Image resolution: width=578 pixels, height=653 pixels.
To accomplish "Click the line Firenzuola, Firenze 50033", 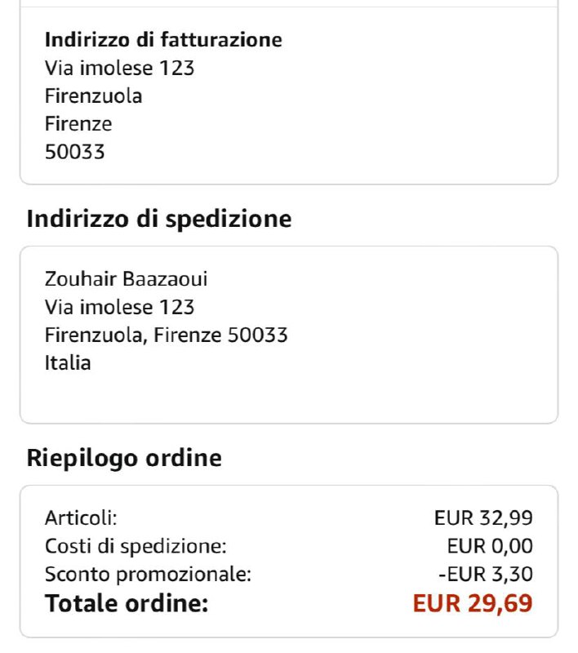I will [x=166, y=335].
